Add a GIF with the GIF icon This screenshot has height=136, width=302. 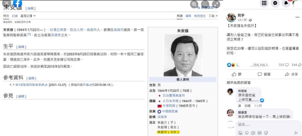point(259,133)
